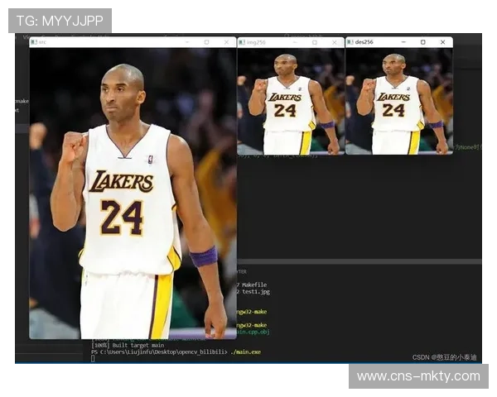
Task: Minimize the img256 window
Action: point(294,42)
